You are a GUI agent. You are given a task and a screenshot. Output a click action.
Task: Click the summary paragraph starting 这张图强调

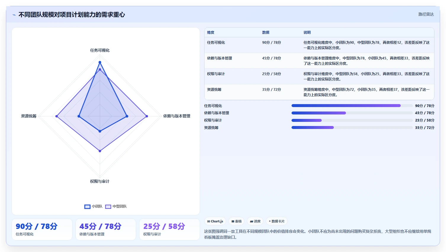click(318, 234)
